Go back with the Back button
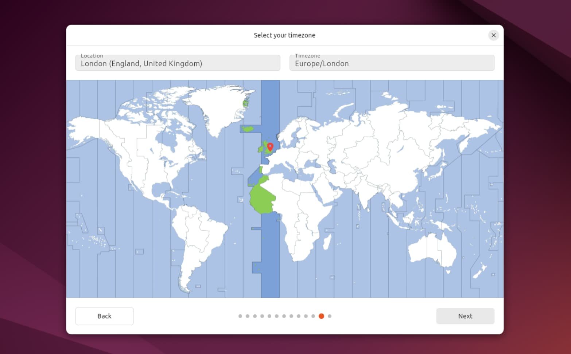 click(x=104, y=316)
